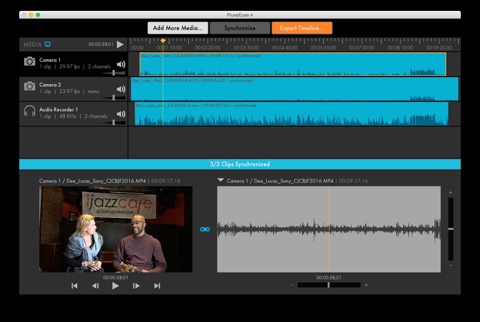Viewport: 480px width, 322px height.
Task: Mute the Camera 2 track audio
Action: pos(121,89)
